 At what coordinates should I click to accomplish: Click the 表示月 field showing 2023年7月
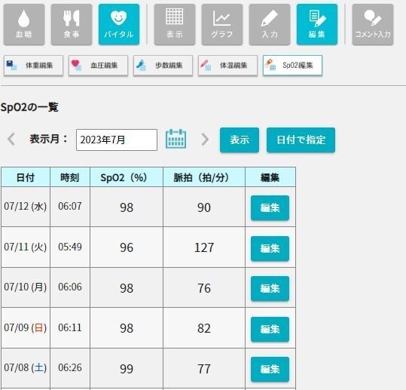pyautogui.click(x=117, y=140)
